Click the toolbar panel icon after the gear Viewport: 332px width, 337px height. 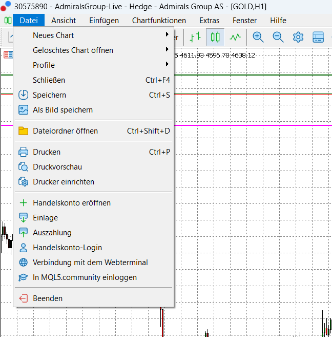[x=318, y=37]
